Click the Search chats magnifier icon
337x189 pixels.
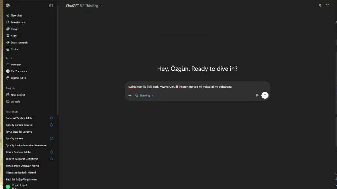(8, 22)
